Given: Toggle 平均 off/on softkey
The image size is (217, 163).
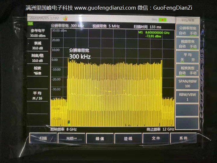Looking at the screenshot, I should pyautogui.click(x=188, y=57).
